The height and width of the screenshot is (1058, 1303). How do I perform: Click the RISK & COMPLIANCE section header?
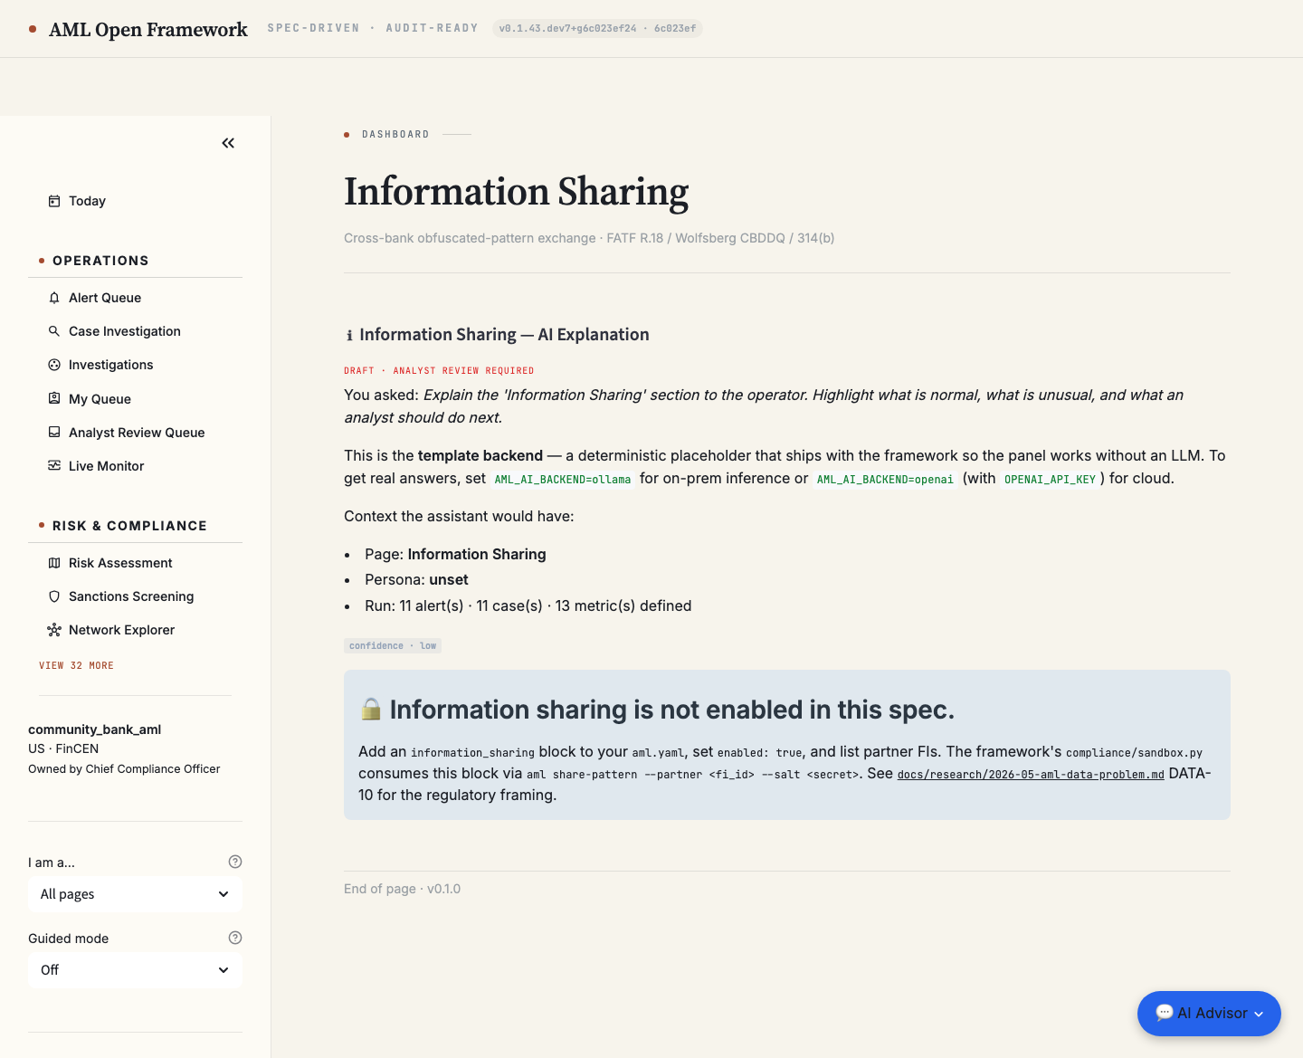click(129, 526)
